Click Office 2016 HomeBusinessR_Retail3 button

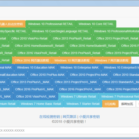pyautogui.click(x=39, y=46)
